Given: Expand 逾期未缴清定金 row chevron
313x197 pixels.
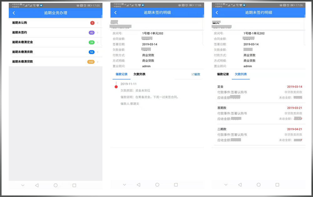Looking at the screenshot, I should pyautogui.click(x=98, y=42).
